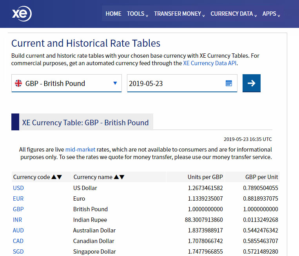Open the mid-market link

[80, 149]
